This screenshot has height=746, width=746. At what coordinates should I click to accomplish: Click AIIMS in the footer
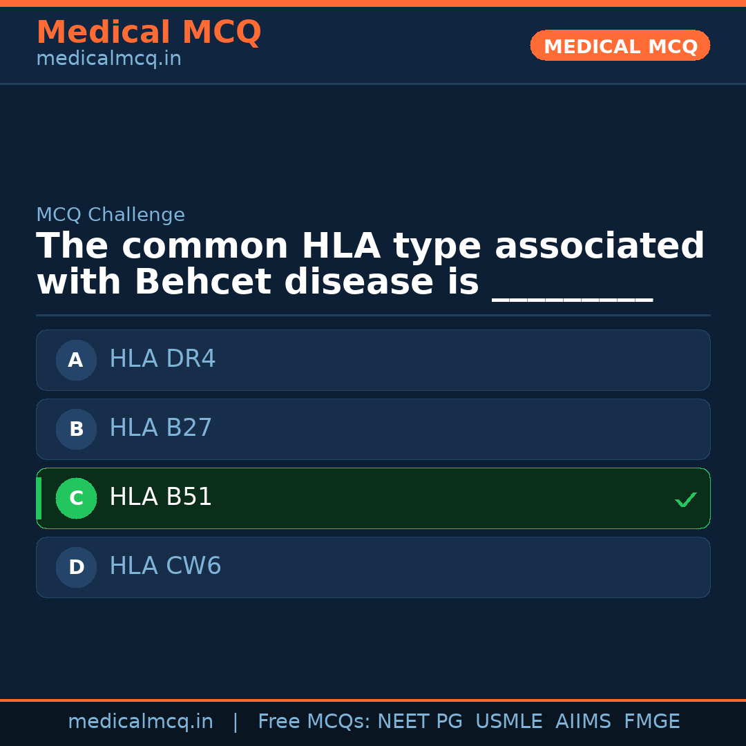tap(583, 722)
